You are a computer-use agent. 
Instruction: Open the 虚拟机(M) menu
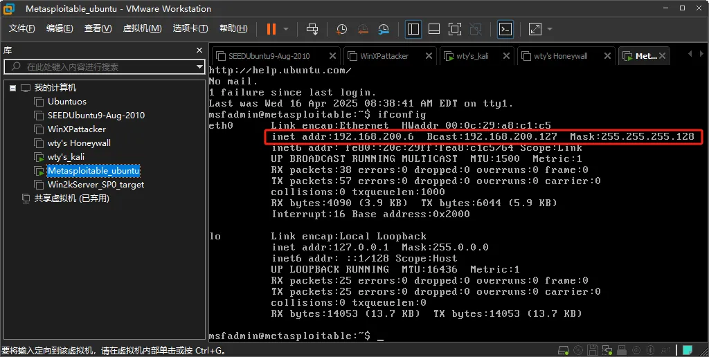143,28
